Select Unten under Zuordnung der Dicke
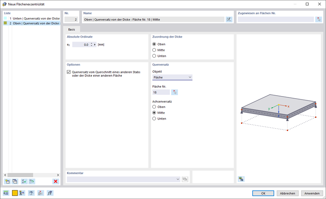Viewport: 326px width, 199px height. pos(154,56)
